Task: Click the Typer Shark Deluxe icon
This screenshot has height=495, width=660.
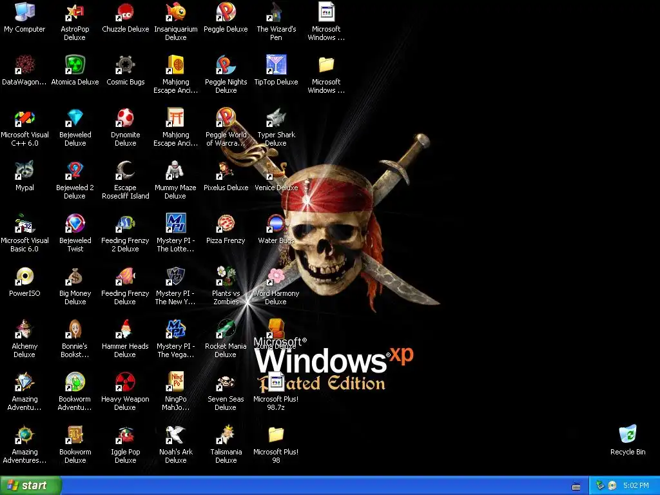Action: (276, 118)
